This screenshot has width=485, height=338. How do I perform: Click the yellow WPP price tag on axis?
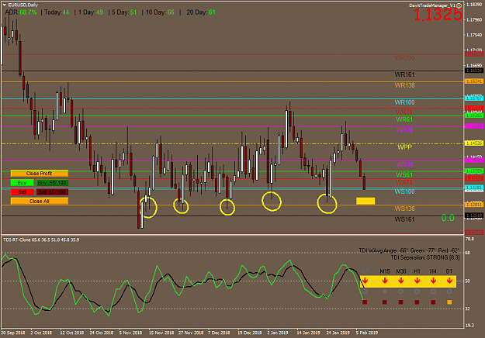474,143
